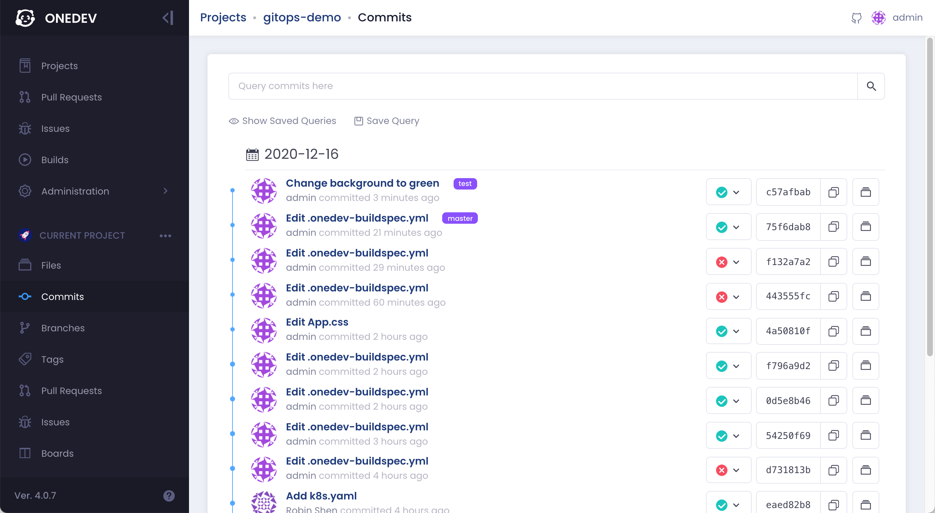Viewport: 935px width, 513px height.
Task: Browse files at commit 4a50810f
Action: [865, 331]
